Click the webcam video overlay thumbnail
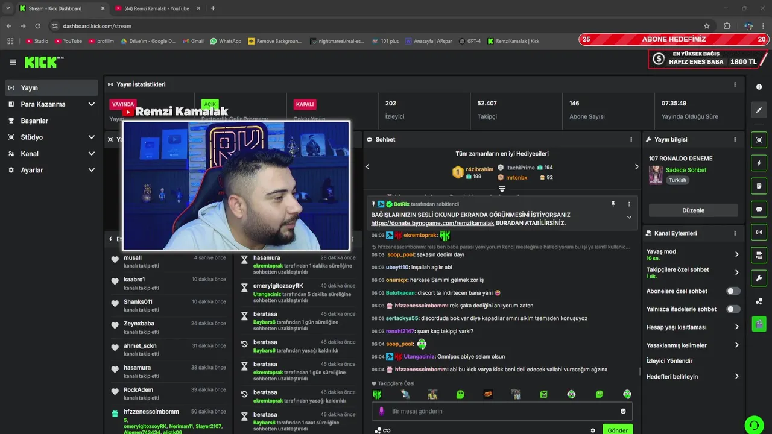This screenshot has height=434, width=772. 236,186
